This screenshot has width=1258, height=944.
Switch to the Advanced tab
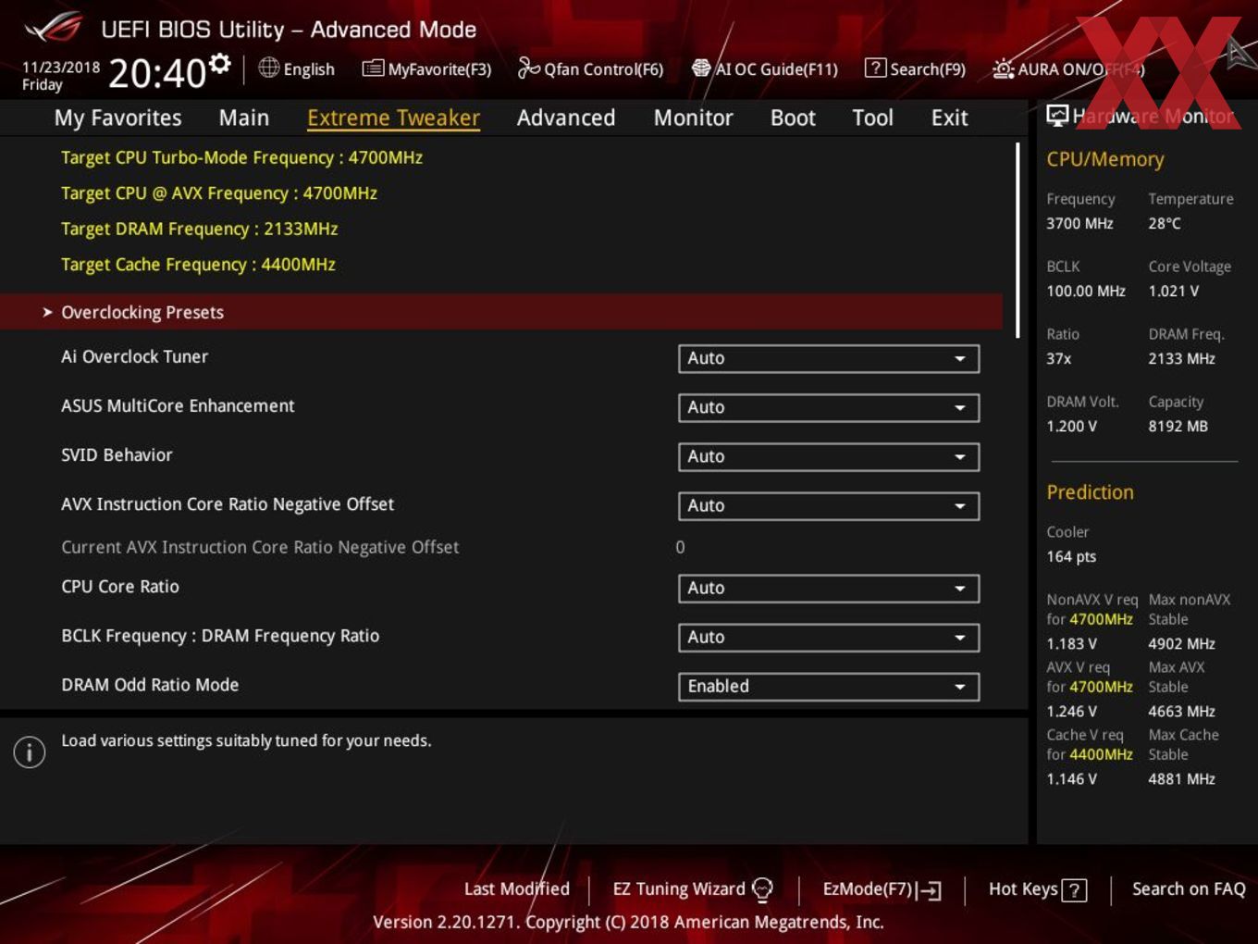pyautogui.click(x=566, y=118)
